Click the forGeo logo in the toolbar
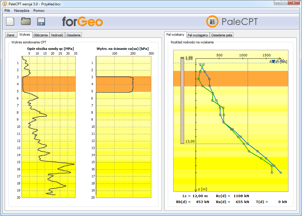302x216 pixels. (82, 21)
